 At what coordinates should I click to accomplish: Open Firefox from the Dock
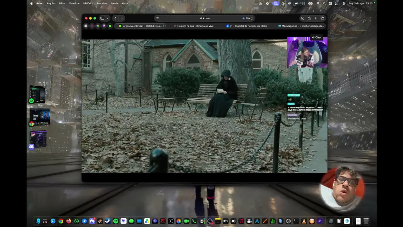[x=69, y=221]
